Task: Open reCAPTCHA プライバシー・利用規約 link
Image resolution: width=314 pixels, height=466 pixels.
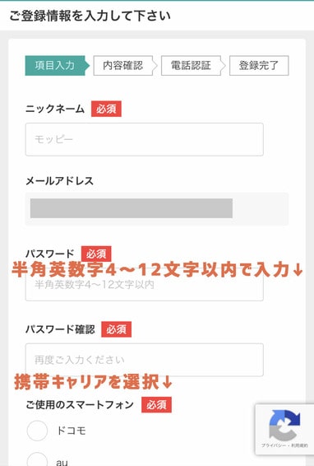Action: (284, 445)
